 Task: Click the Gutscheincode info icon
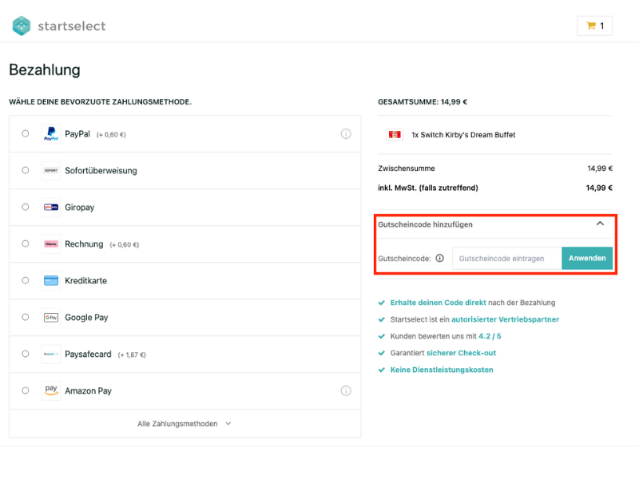[x=439, y=259]
